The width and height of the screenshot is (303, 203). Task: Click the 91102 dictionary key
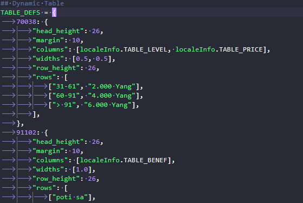click(26, 132)
